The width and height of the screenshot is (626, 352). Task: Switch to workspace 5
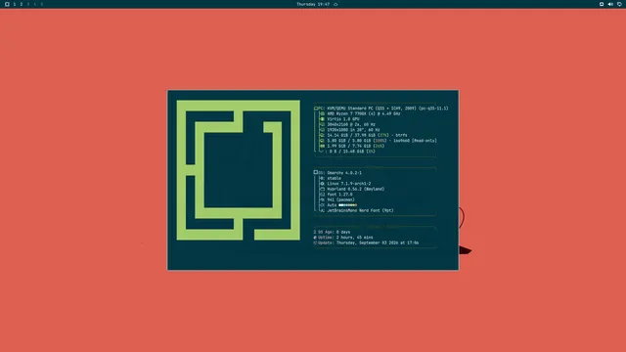tap(41, 4)
